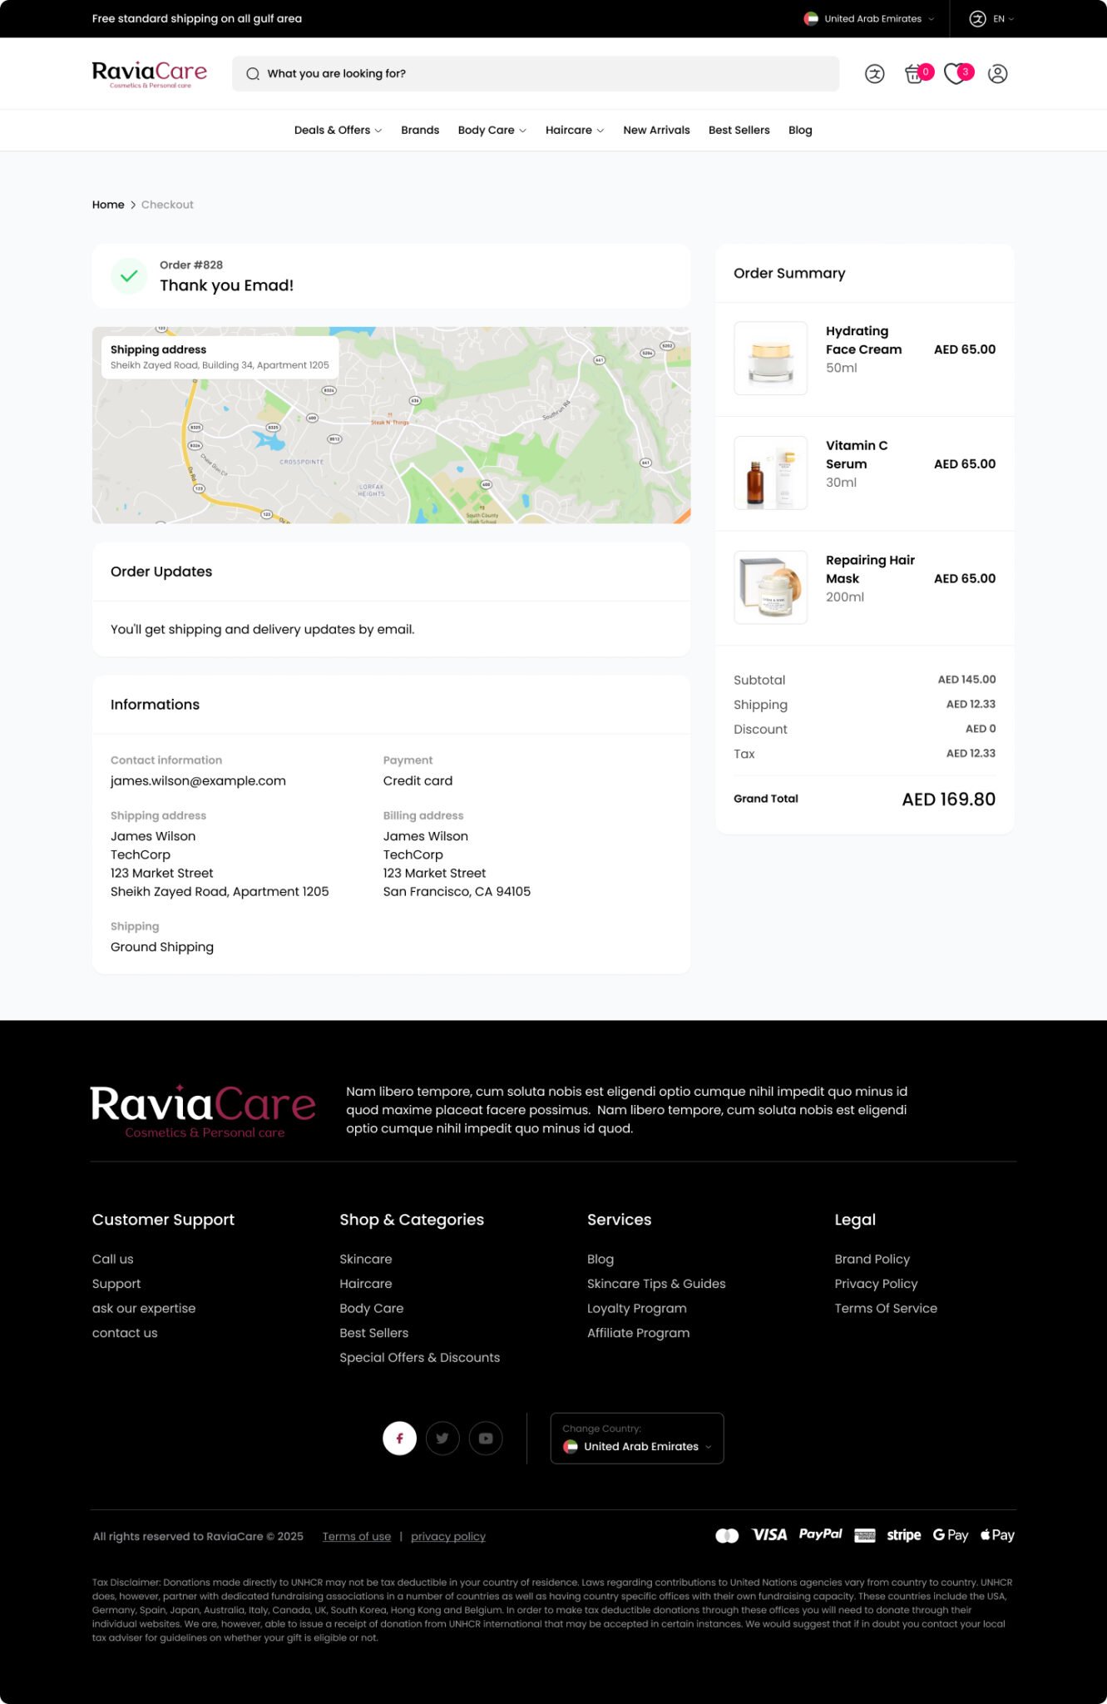Open the wishlist heart icon
This screenshot has width=1107, height=1704.
tap(956, 74)
